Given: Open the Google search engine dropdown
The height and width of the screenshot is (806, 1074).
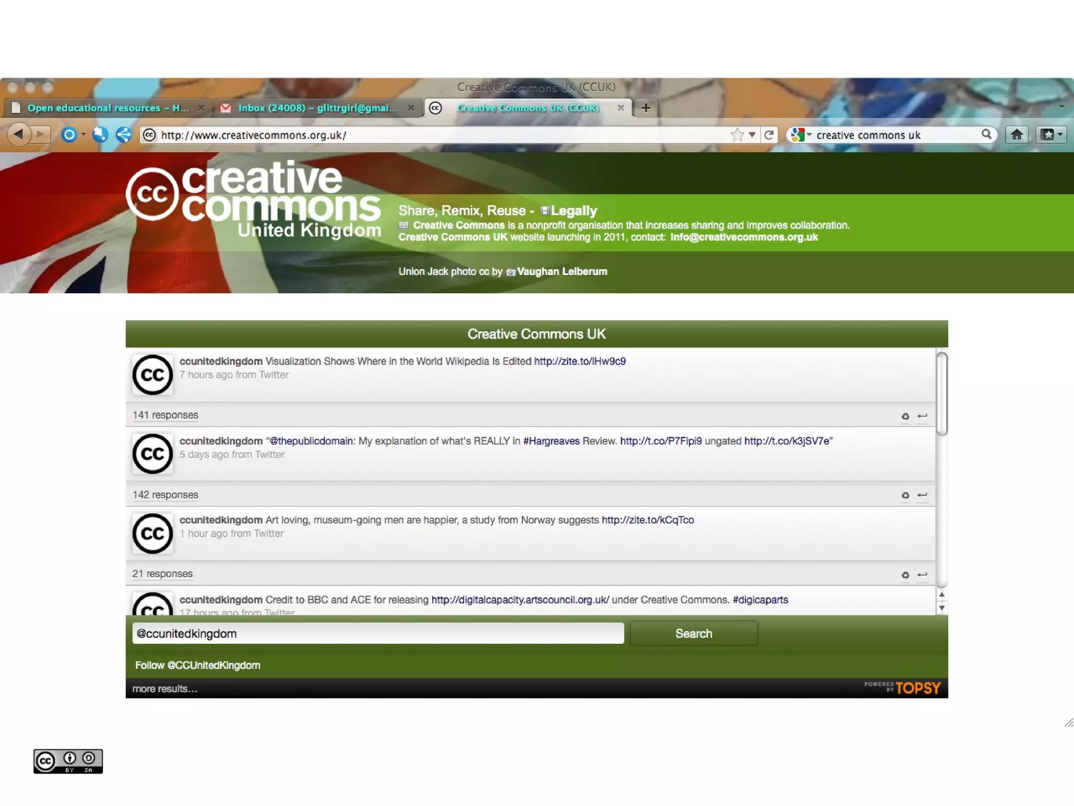Looking at the screenshot, I should 801,135.
